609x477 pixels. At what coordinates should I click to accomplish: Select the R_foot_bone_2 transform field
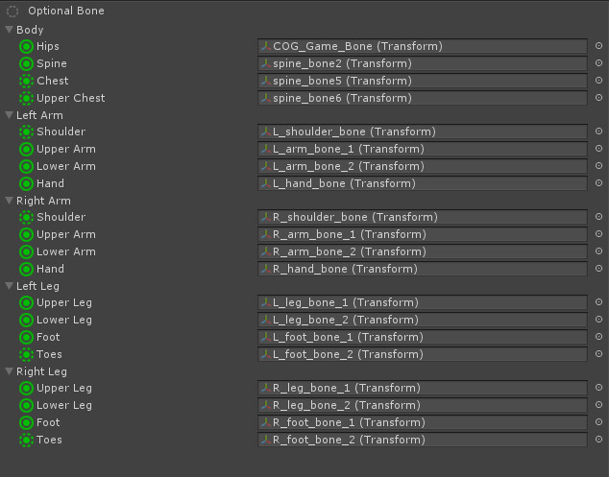423,440
